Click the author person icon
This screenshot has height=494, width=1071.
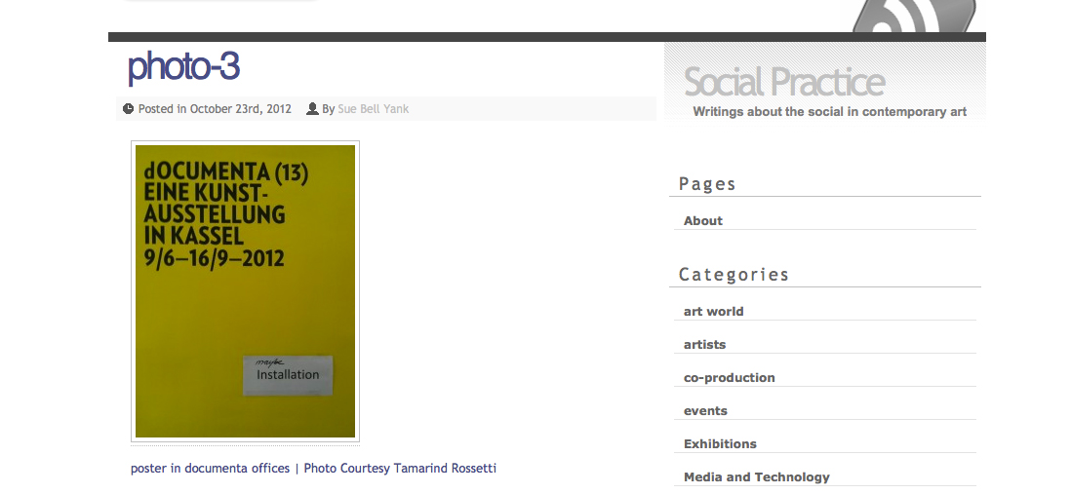312,108
